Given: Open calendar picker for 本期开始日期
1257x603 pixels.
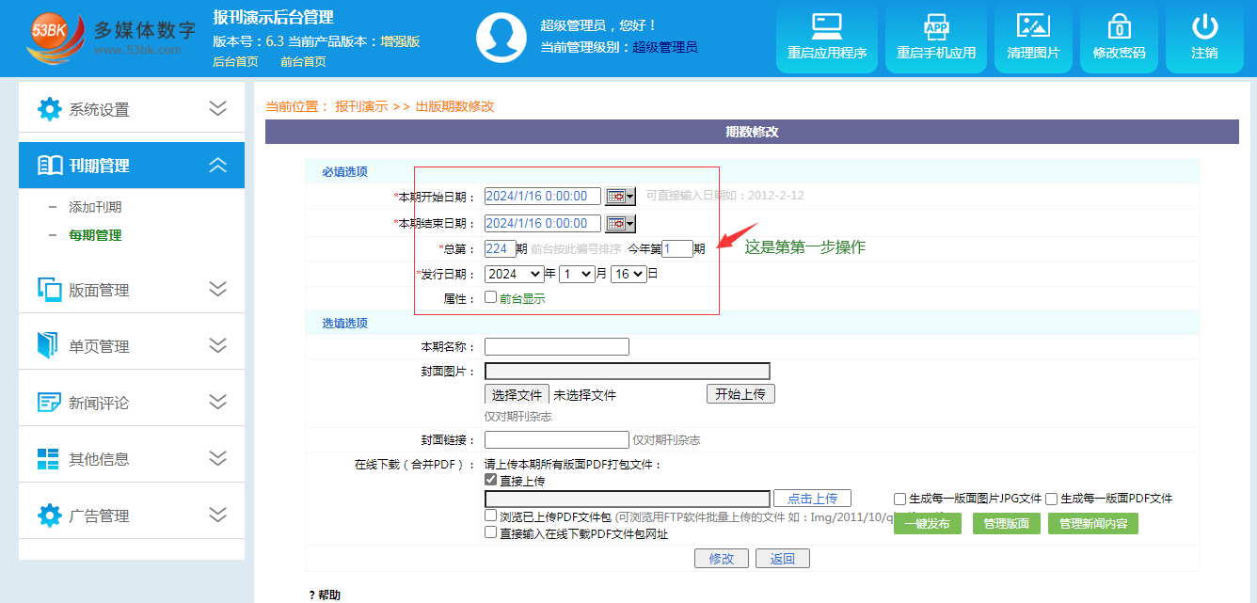Looking at the screenshot, I should (x=620, y=197).
